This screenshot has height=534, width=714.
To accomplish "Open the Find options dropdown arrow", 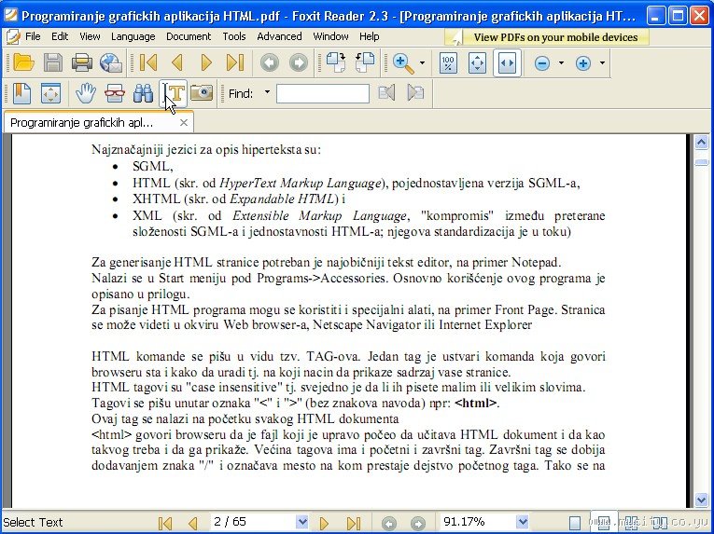I will tap(267, 92).
